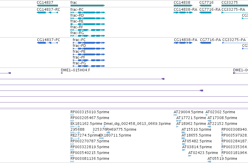Click EST RP003270787.5prime
The height and width of the screenshot is (163, 248).
(72, 144)
